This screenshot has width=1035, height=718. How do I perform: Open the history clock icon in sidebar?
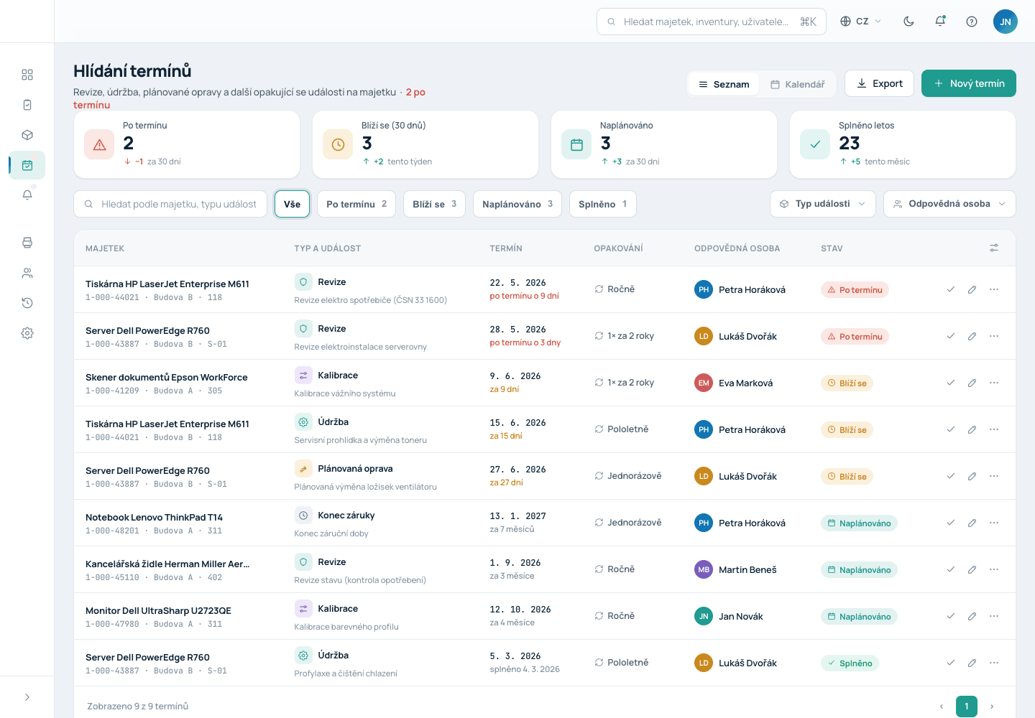(x=27, y=303)
